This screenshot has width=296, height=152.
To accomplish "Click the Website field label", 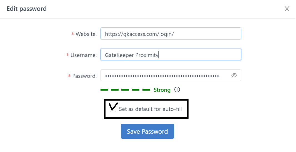I will 86,34.
